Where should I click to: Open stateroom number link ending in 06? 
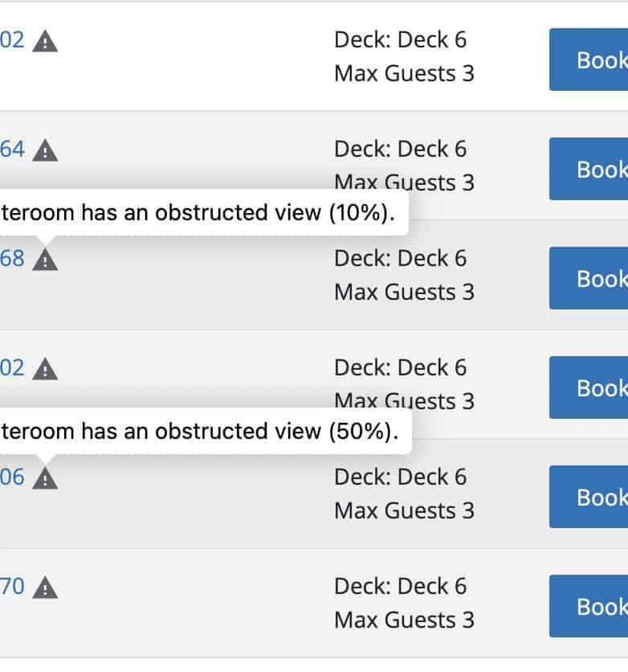(x=12, y=477)
